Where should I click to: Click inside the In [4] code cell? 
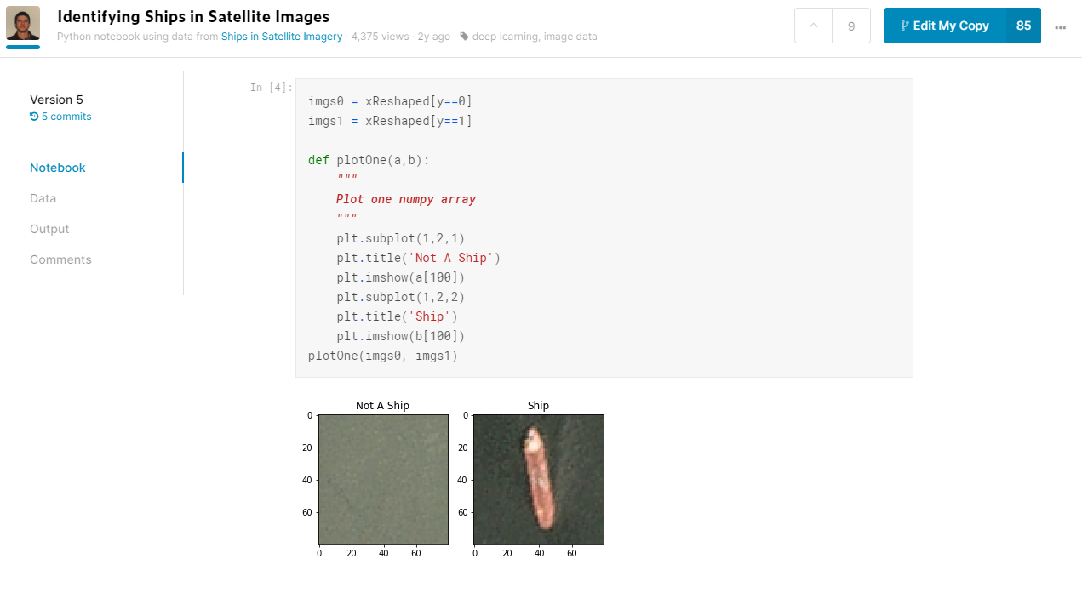point(604,228)
